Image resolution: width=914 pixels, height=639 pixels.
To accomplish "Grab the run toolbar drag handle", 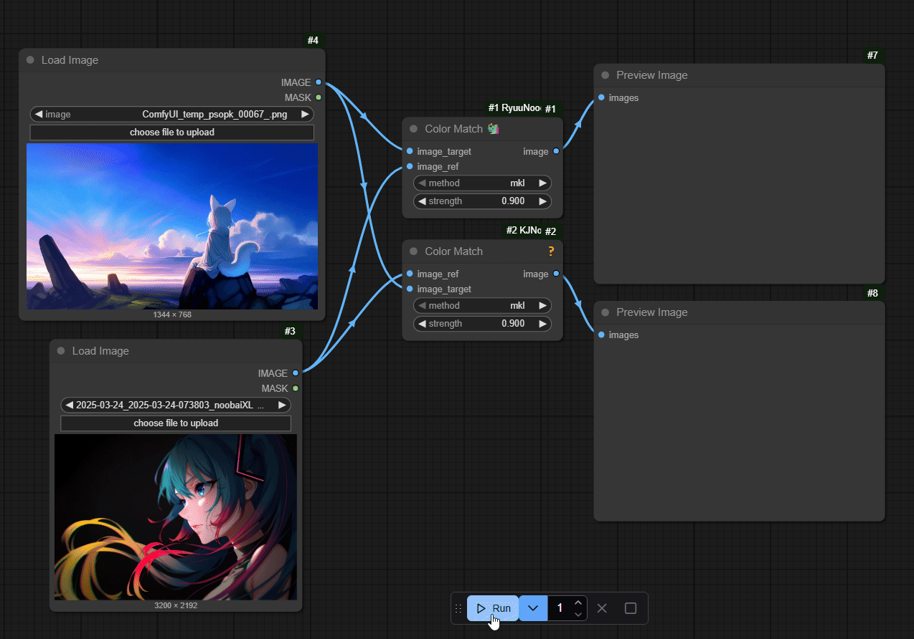I will [458, 608].
